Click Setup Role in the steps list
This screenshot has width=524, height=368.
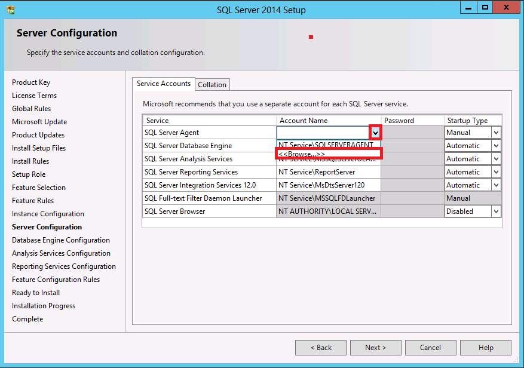pos(29,174)
